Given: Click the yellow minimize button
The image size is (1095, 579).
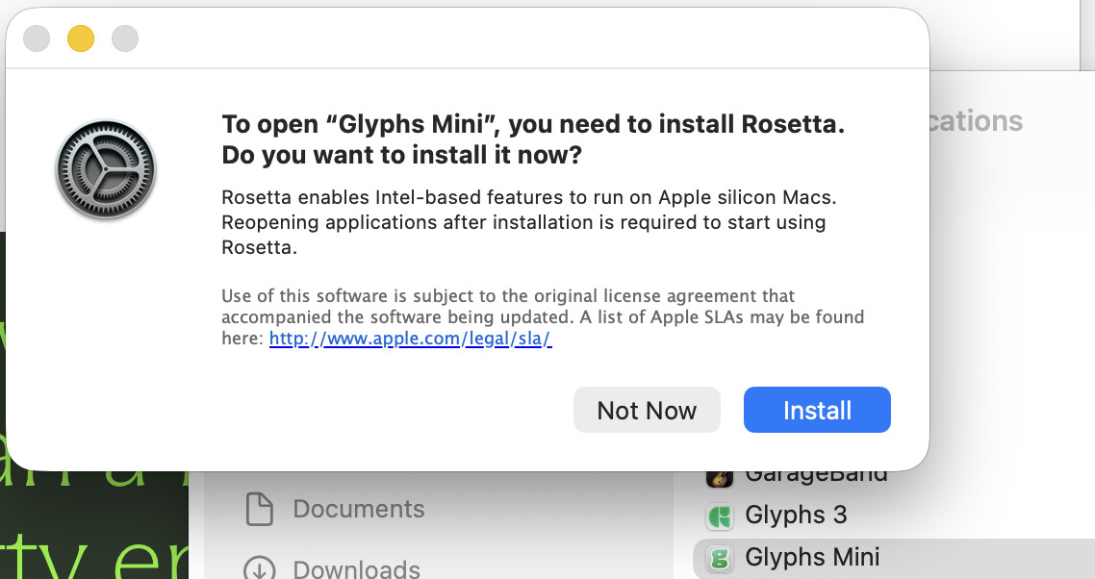Looking at the screenshot, I should click(81, 38).
